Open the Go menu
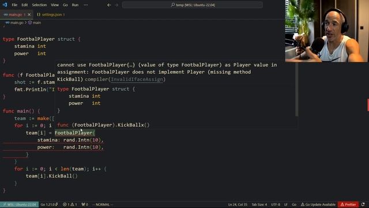369x208 pixels. [x=65, y=5]
